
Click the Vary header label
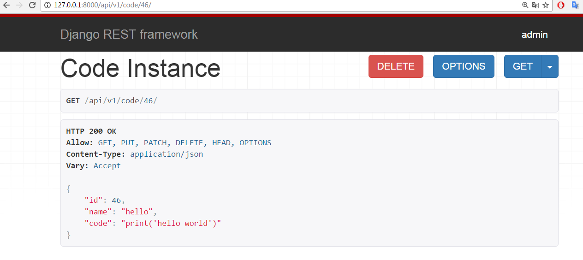(77, 166)
